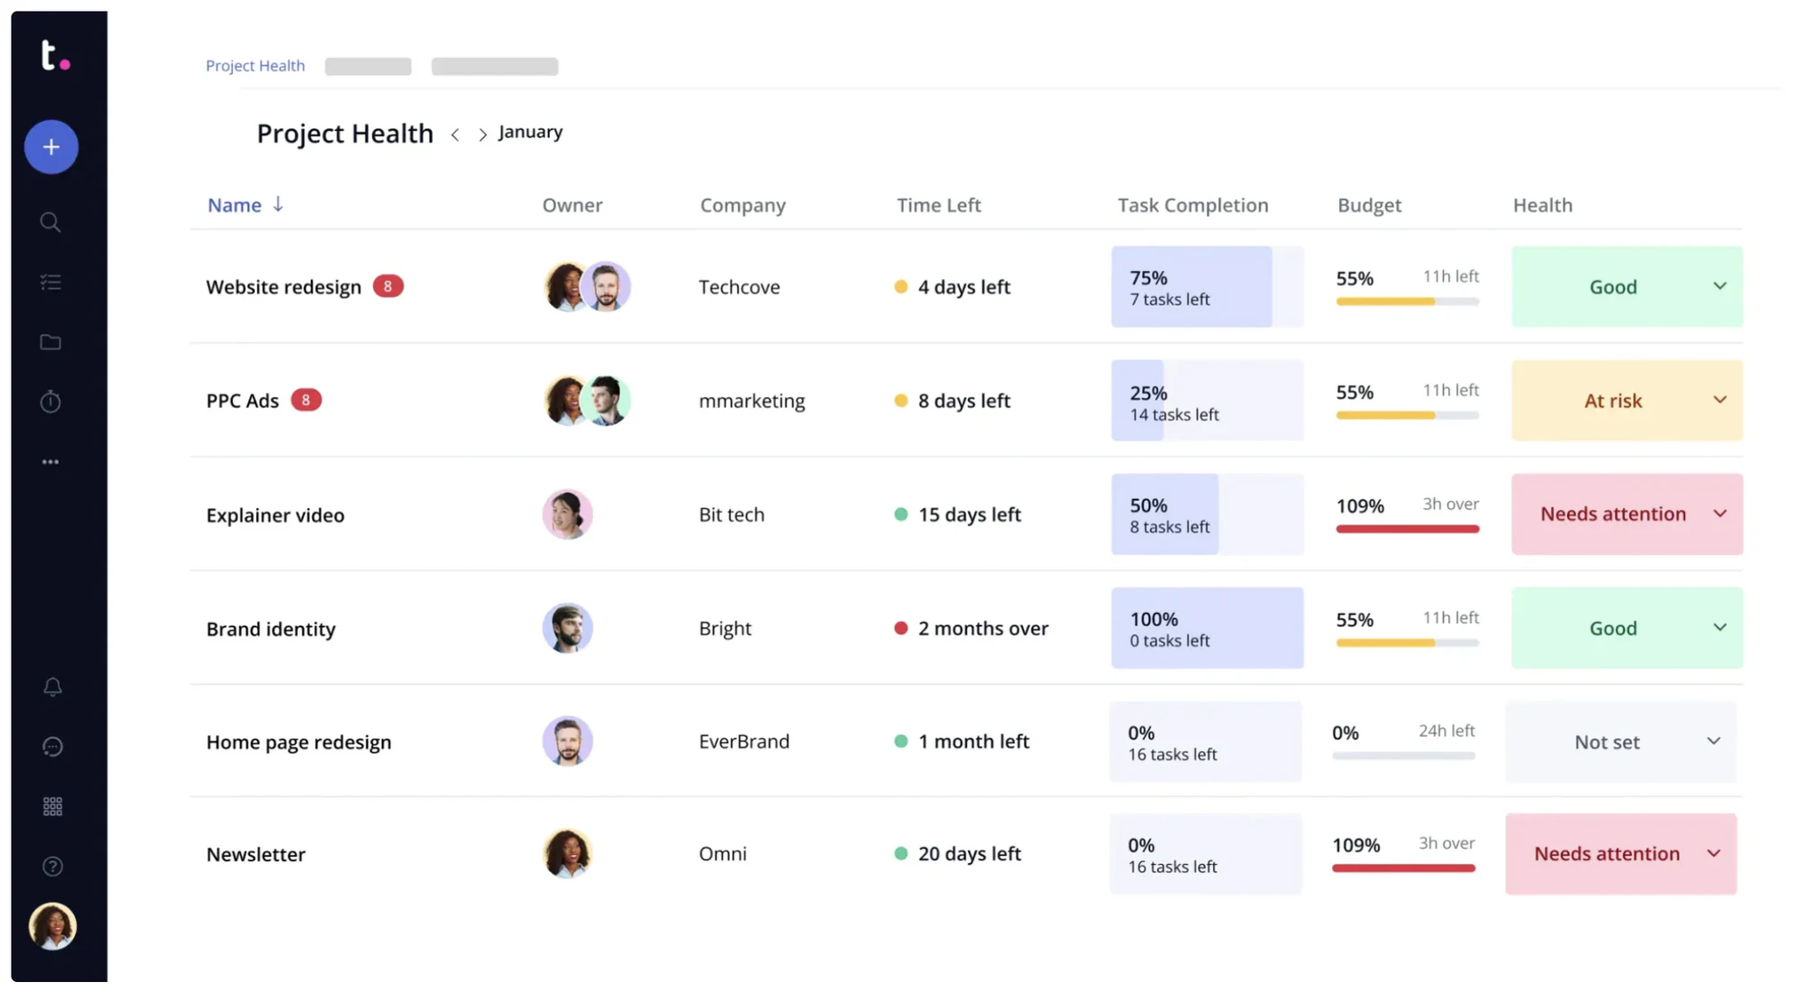Open the user profile avatar in sidebar
This screenshot has width=1806, height=1001.
tap(52, 926)
